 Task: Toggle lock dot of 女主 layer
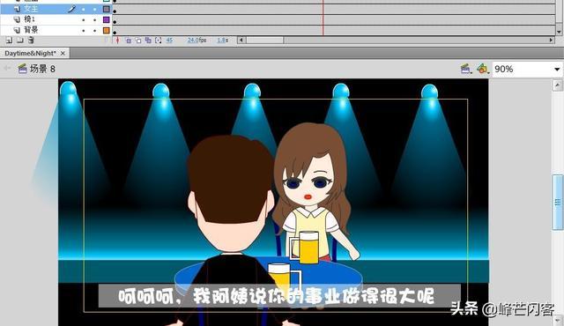pyautogui.click(x=95, y=10)
